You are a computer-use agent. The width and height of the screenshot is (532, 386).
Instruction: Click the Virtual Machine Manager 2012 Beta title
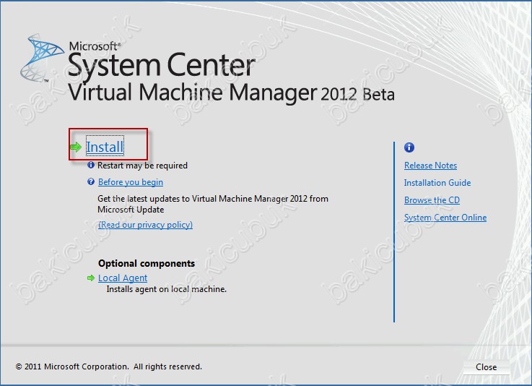232,93
